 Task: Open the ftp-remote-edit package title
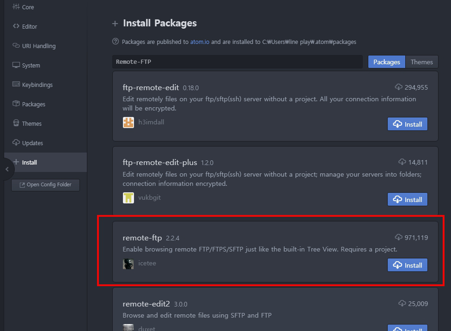click(151, 87)
